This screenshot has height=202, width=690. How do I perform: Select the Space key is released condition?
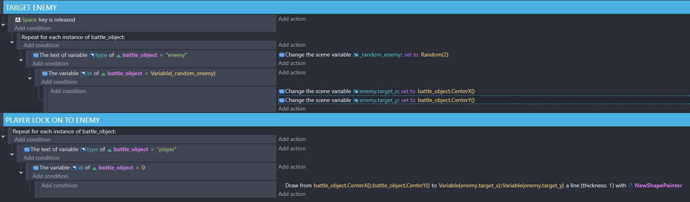(144, 20)
